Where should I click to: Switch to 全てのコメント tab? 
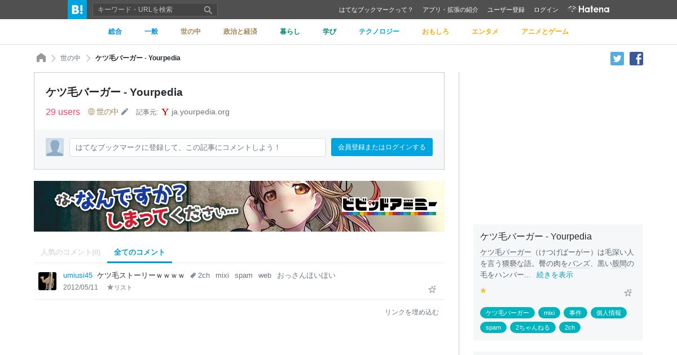tap(139, 252)
